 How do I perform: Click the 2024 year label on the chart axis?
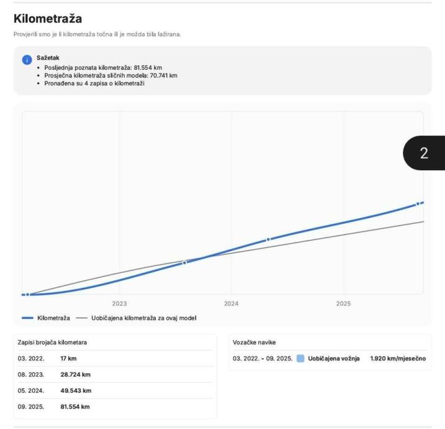pyautogui.click(x=231, y=303)
